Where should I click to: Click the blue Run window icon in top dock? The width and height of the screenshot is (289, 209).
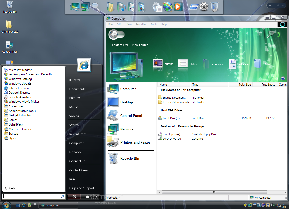click(x=194, y=7)
